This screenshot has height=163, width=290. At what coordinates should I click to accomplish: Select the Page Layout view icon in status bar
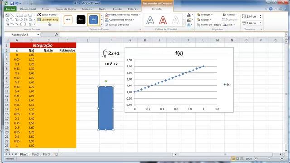coord(237,158)
